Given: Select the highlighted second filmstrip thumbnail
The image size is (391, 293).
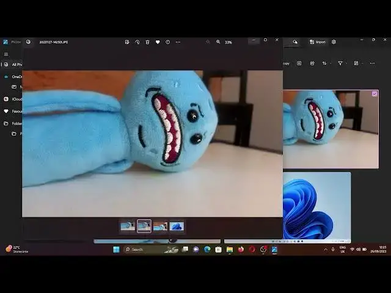Looking at the screenshot, I should (x=144, y=226).
